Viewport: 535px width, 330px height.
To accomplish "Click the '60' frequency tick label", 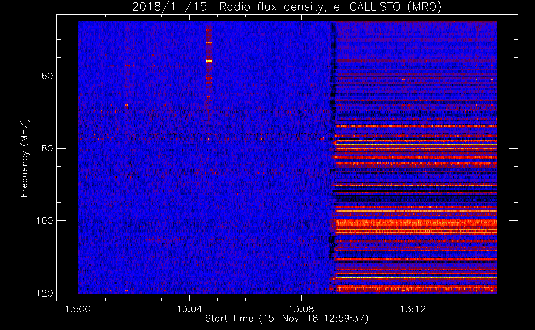I will [47, 76].
